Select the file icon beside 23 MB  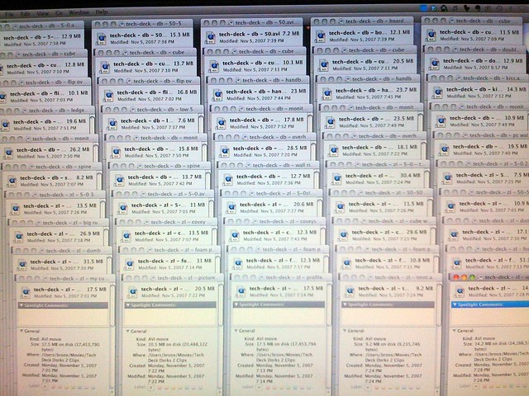217,94
